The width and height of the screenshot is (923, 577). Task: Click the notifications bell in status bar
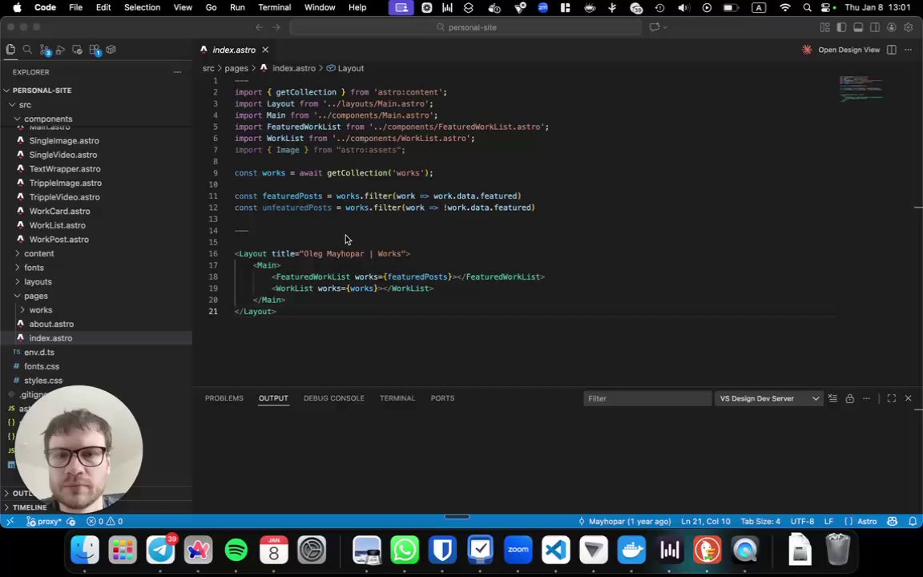point(913,522)
